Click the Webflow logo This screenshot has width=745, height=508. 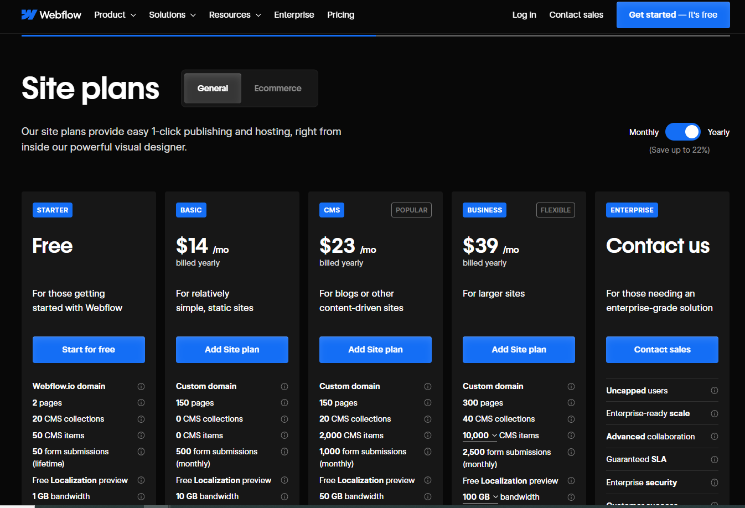click(51, 15)
